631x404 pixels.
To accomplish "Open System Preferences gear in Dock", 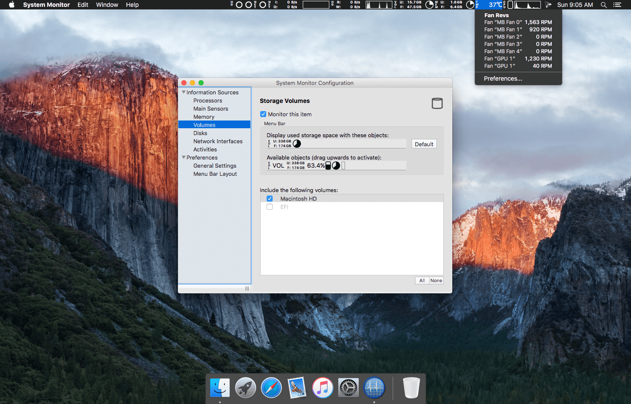I will click(349, 388).
